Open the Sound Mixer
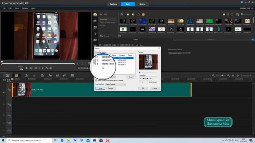 (x=50, y=75)
